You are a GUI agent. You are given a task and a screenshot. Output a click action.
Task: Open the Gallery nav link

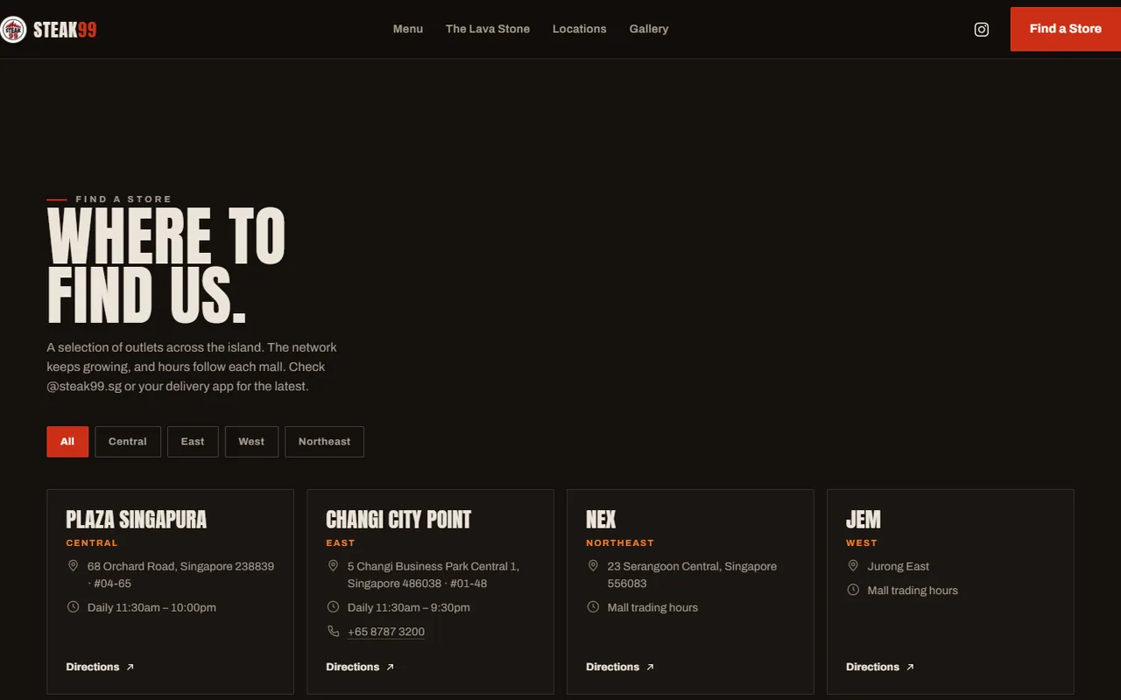click(x=649, y=29)
